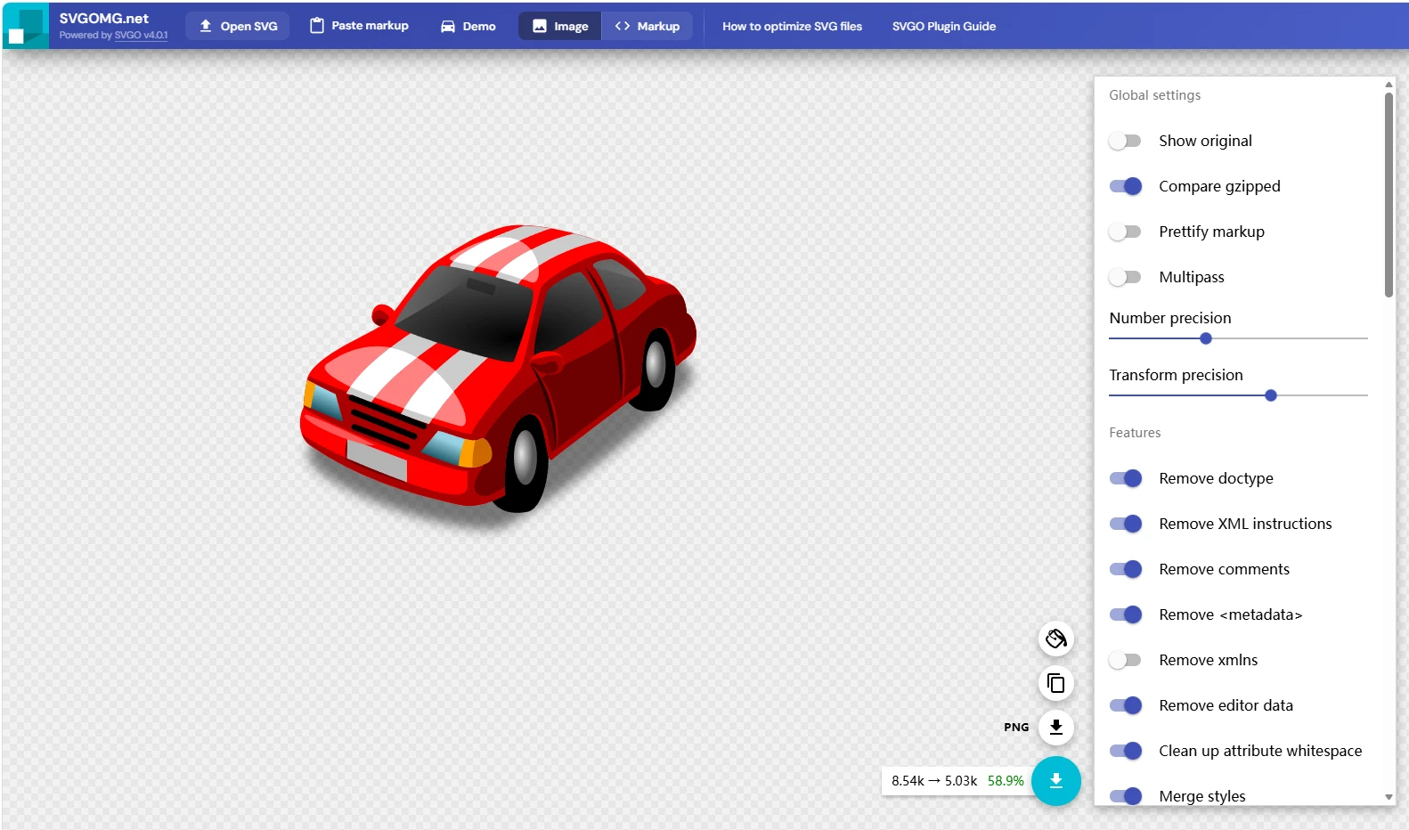This screenshot has width=1409, height=830.
Task: Switch to the Image tab
Action: tap(560, 26)
